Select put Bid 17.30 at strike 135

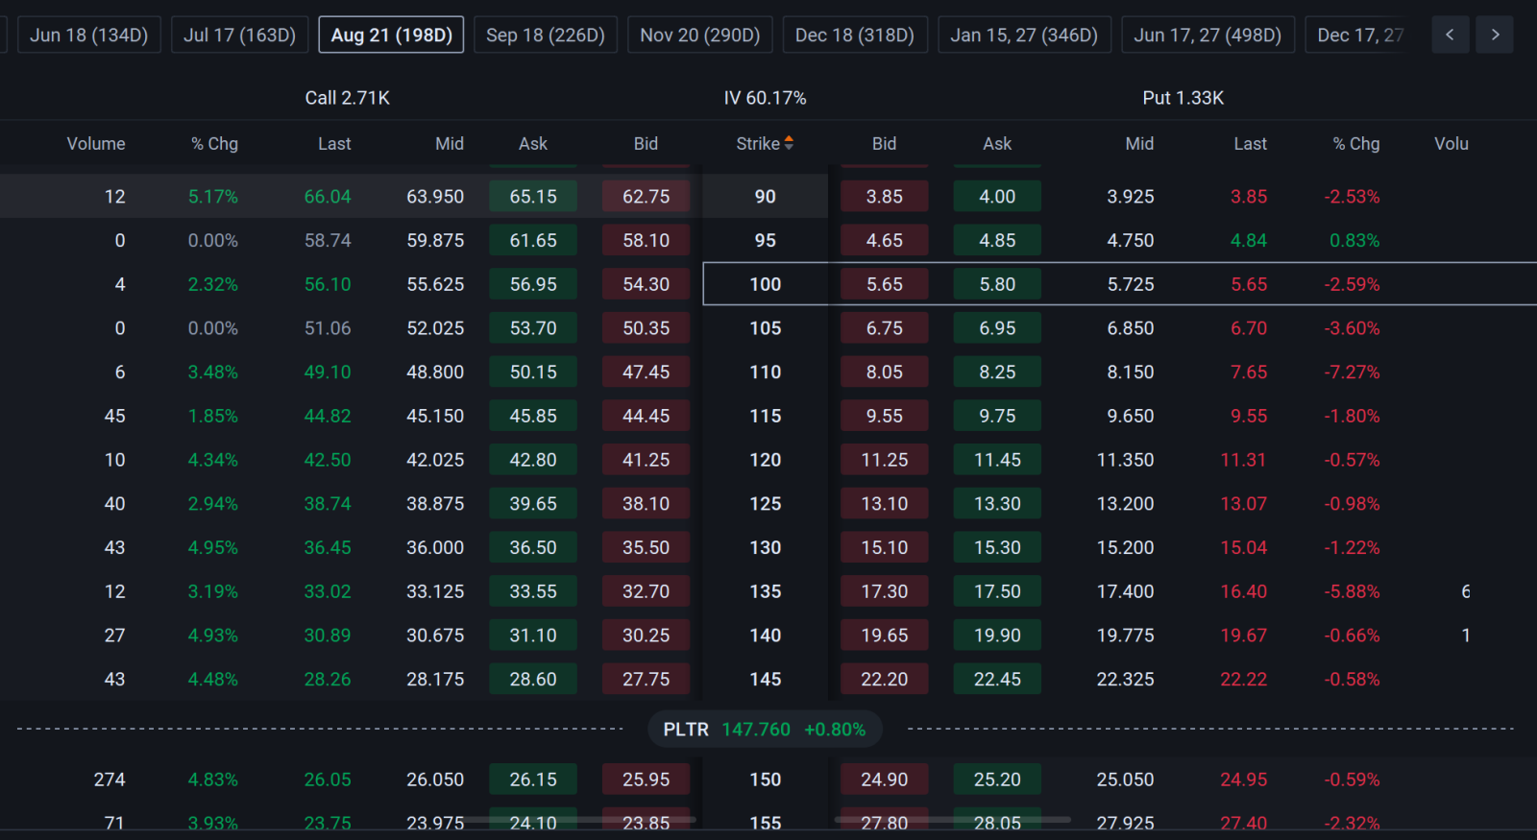pyautogui.click(x=885, y=591)
